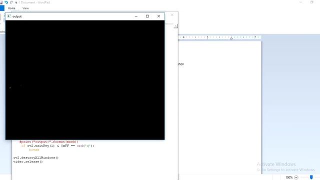Minimize the output window
This screenshot has width=320, height=180.
tap(136, 16)
